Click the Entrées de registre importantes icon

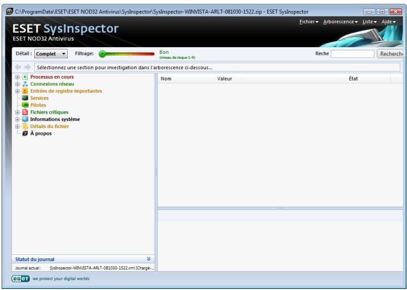point(25,91)
